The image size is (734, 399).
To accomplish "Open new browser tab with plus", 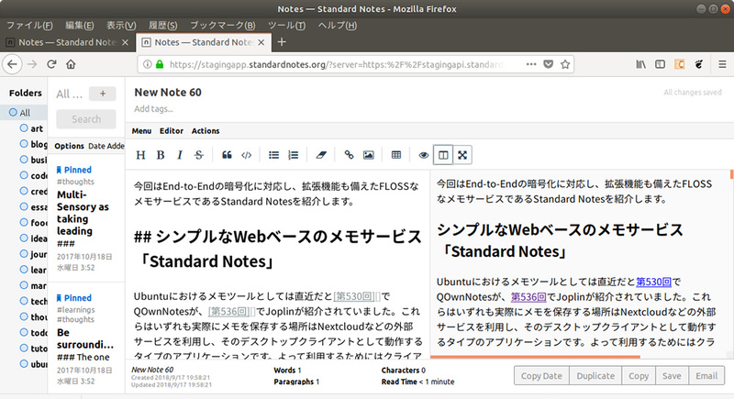I will pos(282,42).
